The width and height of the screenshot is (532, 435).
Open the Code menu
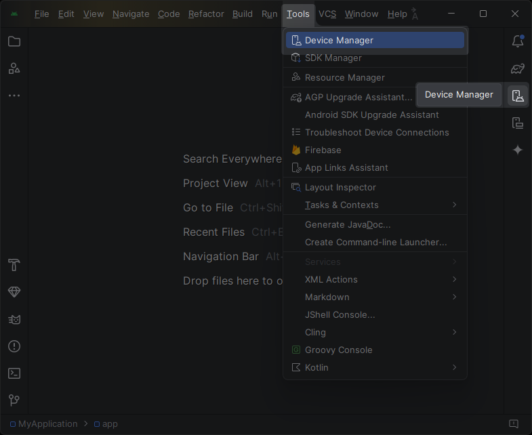tap(169, 14)
